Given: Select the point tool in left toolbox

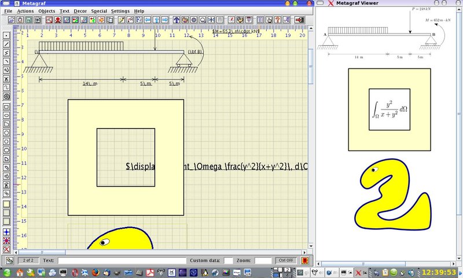Looking at the screenshot, I should coord(6,35).
